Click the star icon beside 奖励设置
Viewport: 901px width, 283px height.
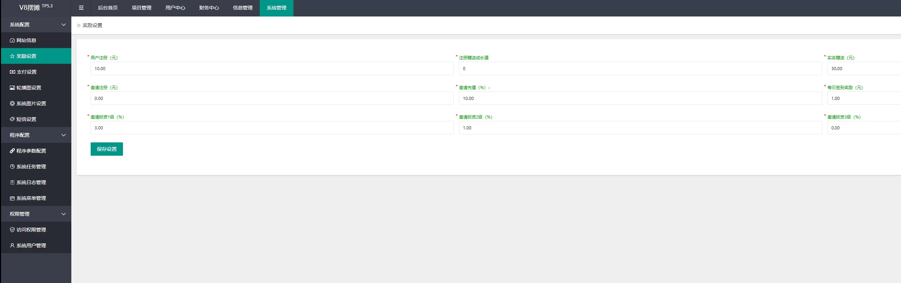tap(12, 56)
